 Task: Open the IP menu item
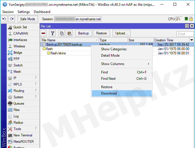[x=23, y=78]
